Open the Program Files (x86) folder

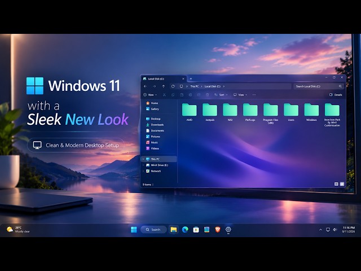[271, 113]
